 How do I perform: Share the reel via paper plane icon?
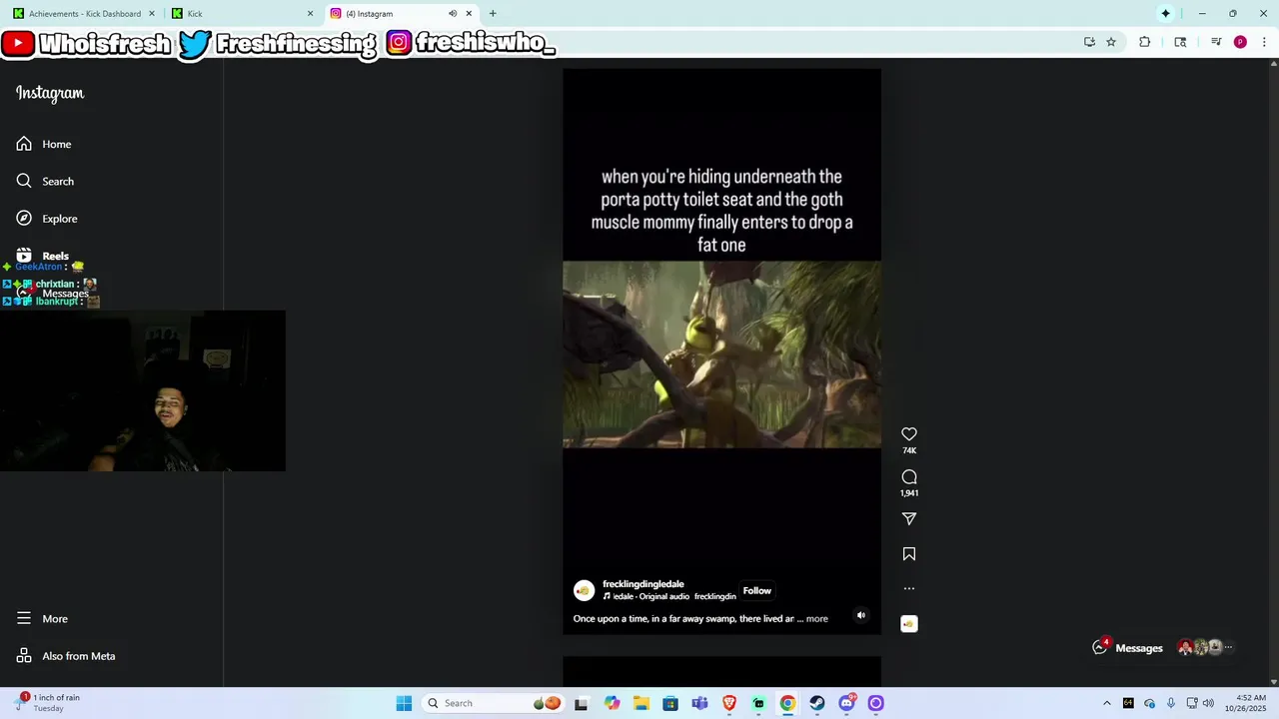point(909,519)
